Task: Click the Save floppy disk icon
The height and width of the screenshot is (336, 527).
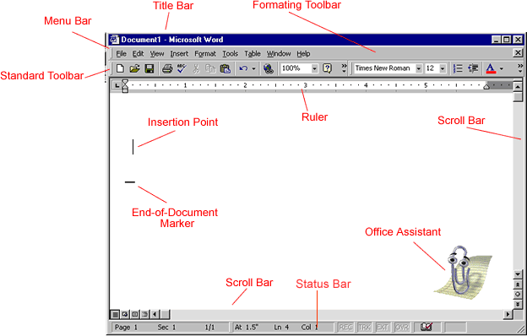Action: pos(149,68)
